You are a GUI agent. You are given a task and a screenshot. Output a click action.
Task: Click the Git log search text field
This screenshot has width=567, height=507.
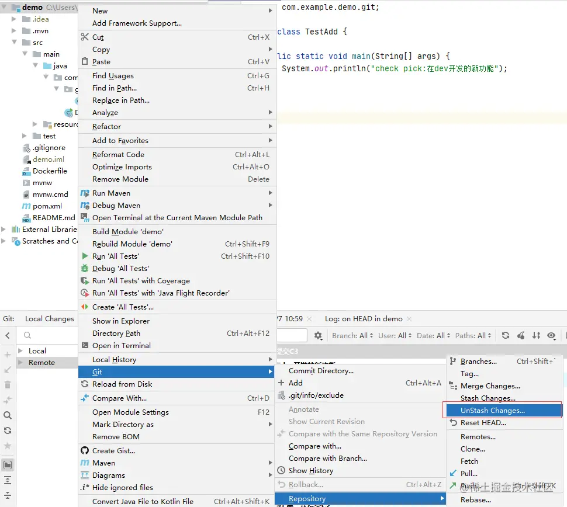[292, 335]
